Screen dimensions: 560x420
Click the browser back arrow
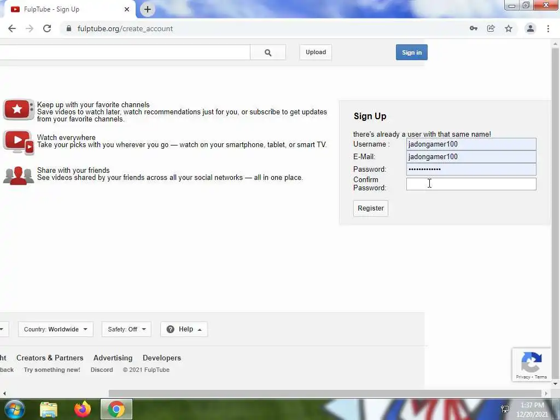click(x=12, y=28)
